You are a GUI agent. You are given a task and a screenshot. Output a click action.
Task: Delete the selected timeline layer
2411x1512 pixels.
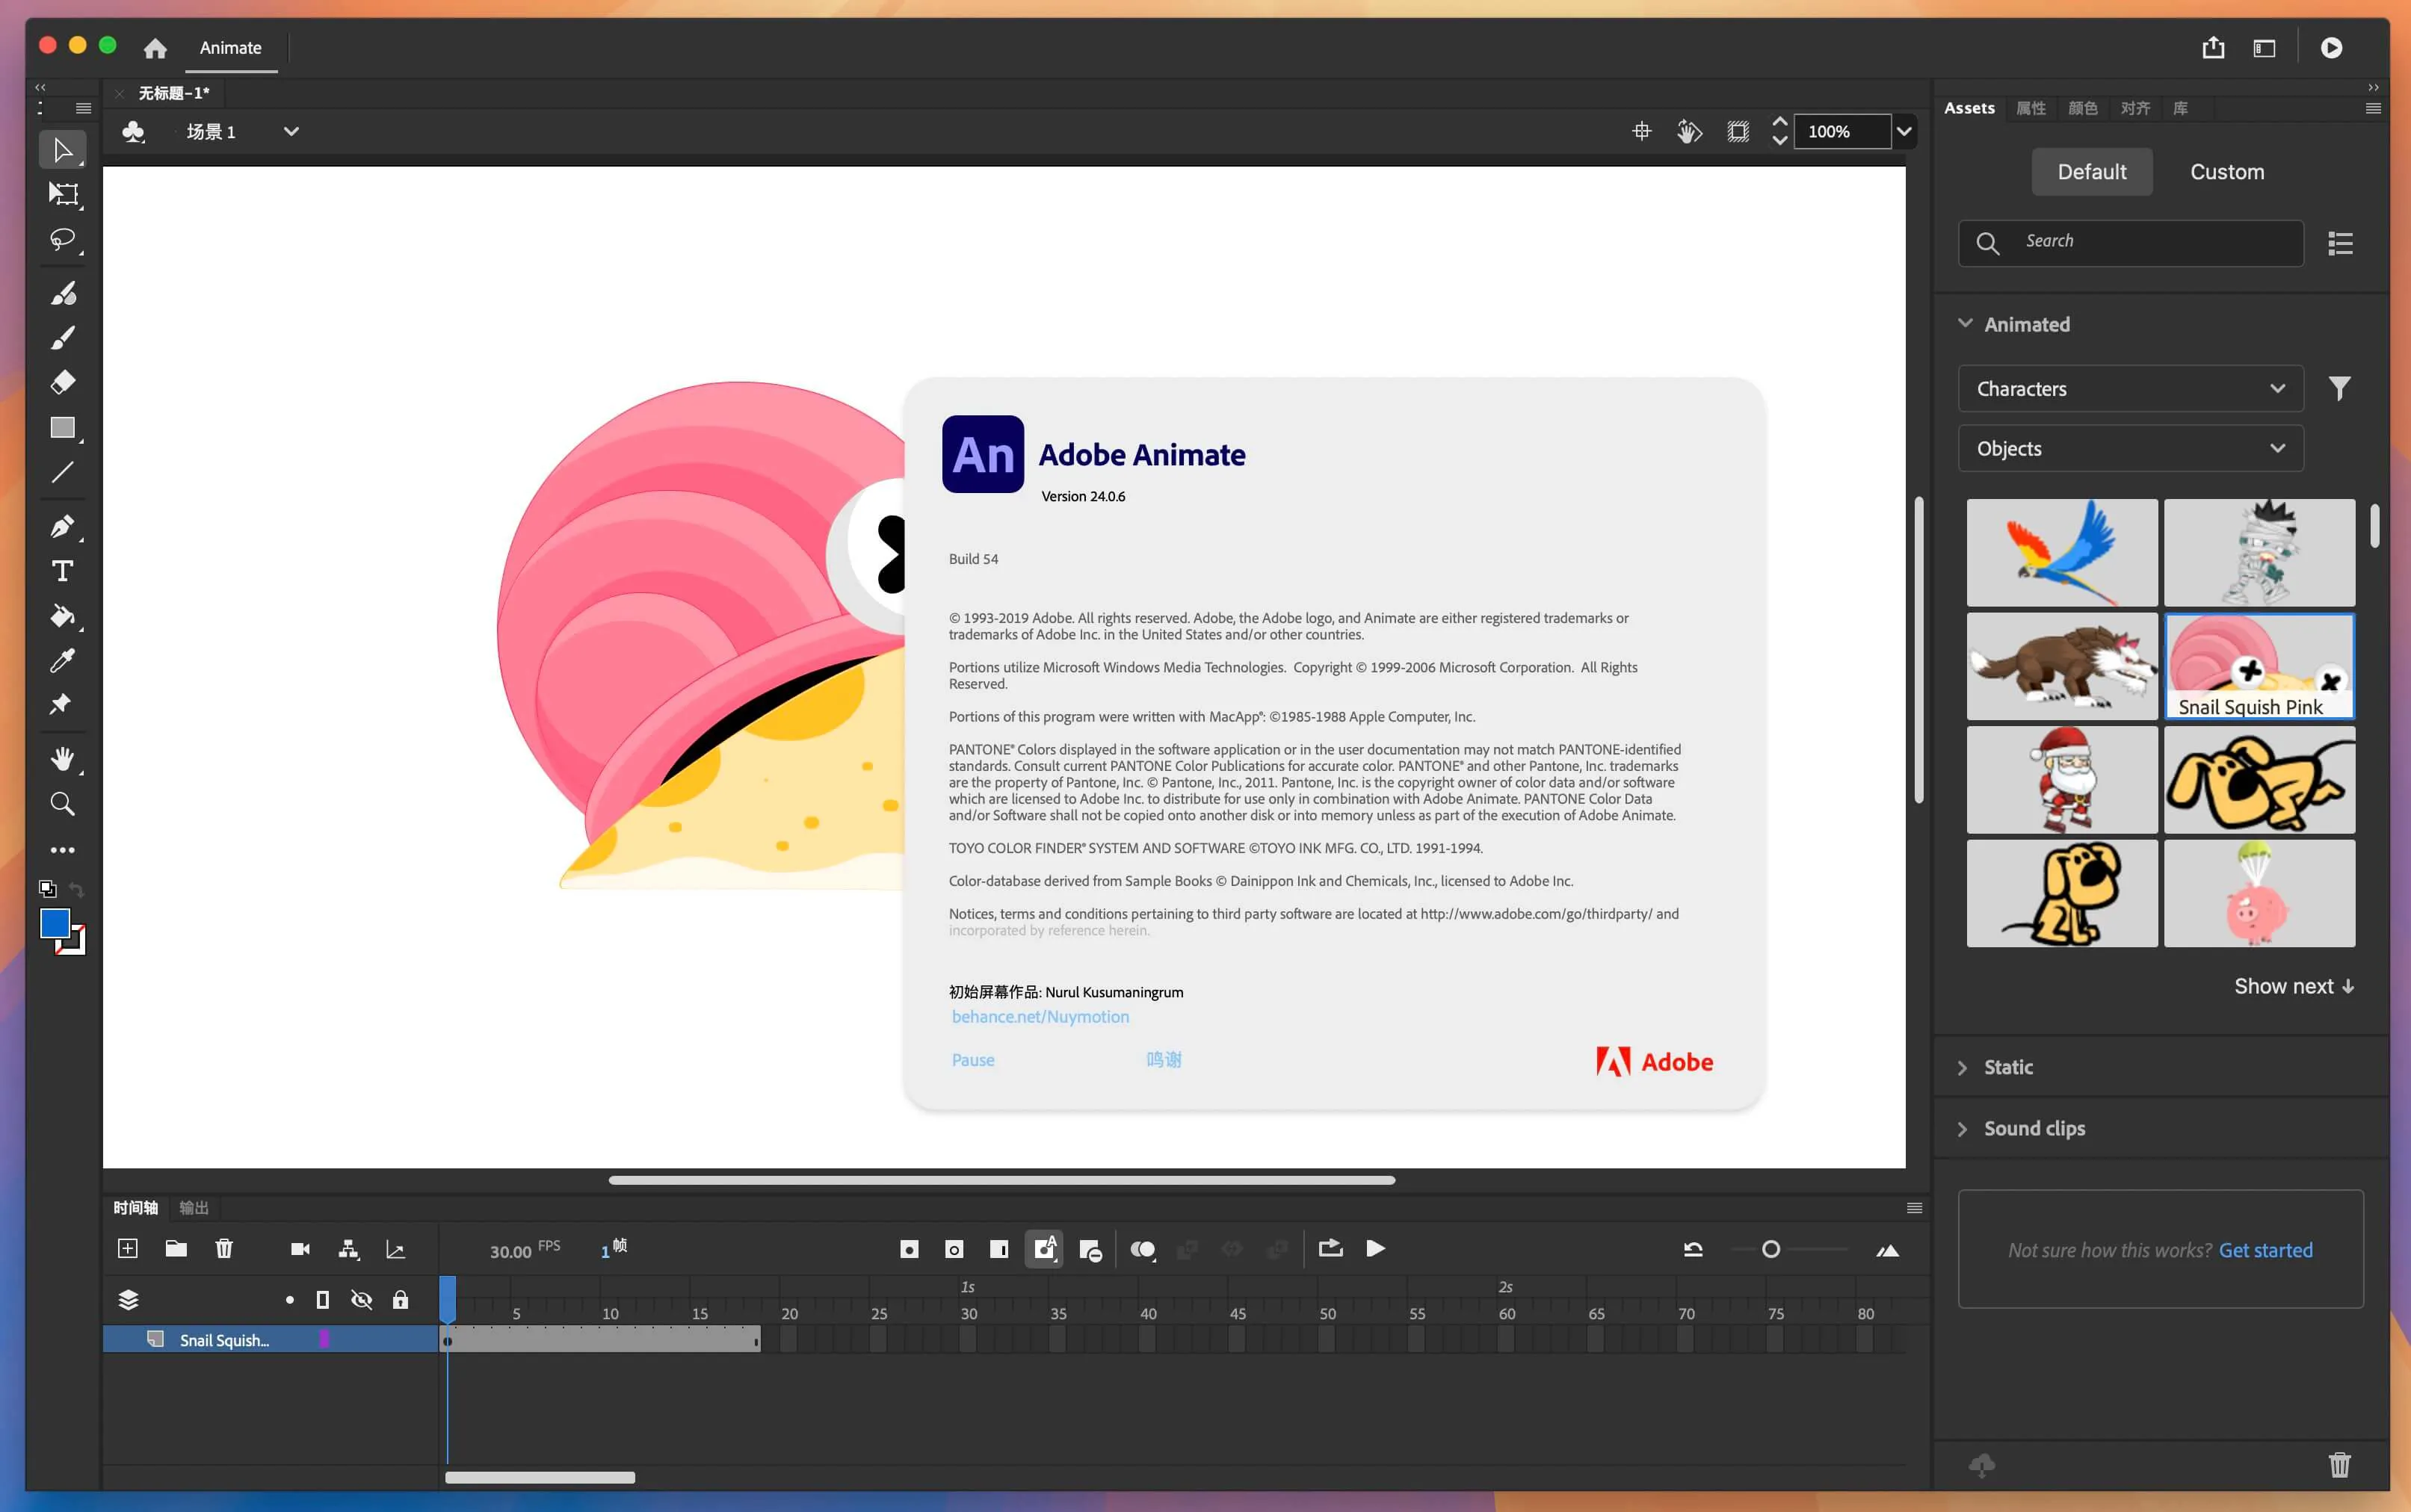[x=224, y=1248]
